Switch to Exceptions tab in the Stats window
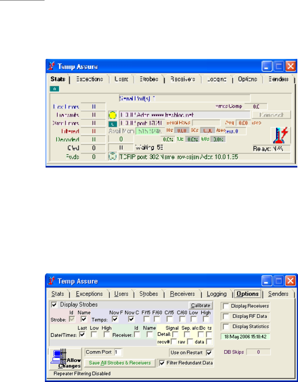This screenshot has width=298, height=382. [89, 79]
